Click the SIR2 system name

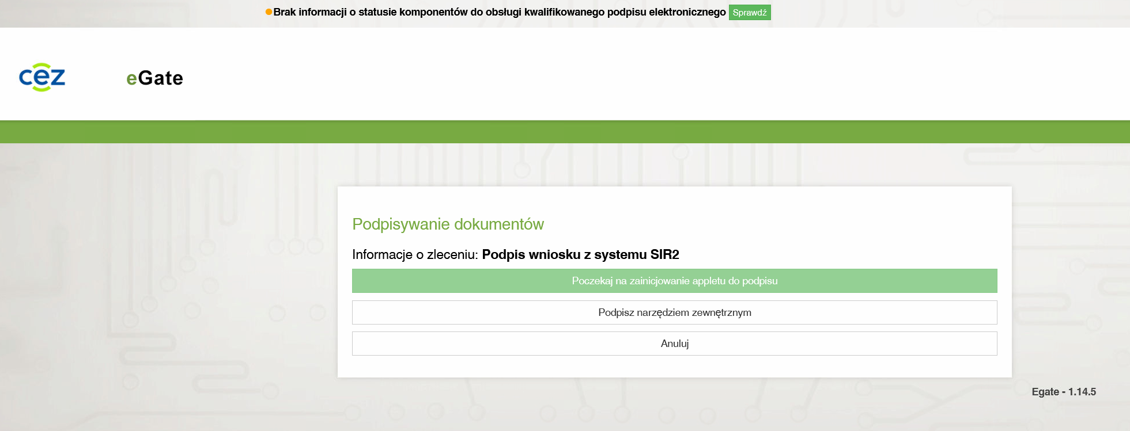click(665, 255)
